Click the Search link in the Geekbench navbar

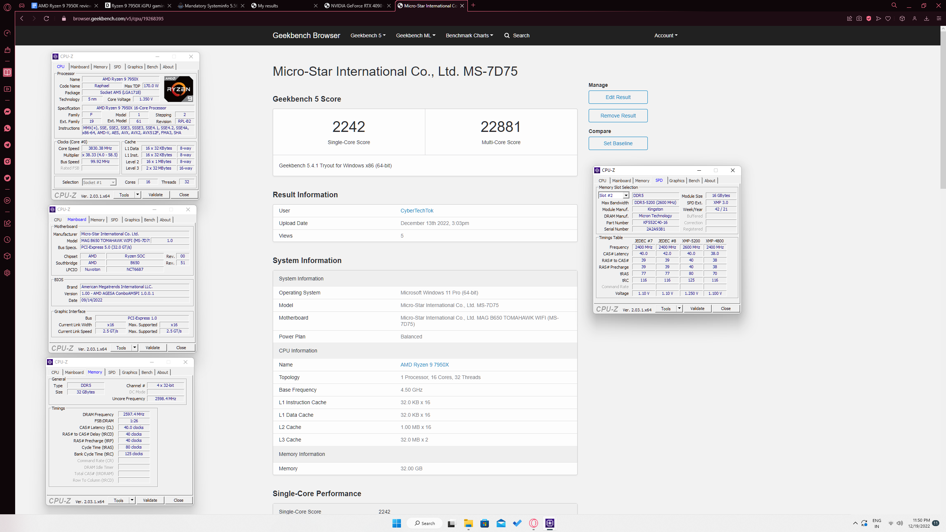[x=517, y=35]
